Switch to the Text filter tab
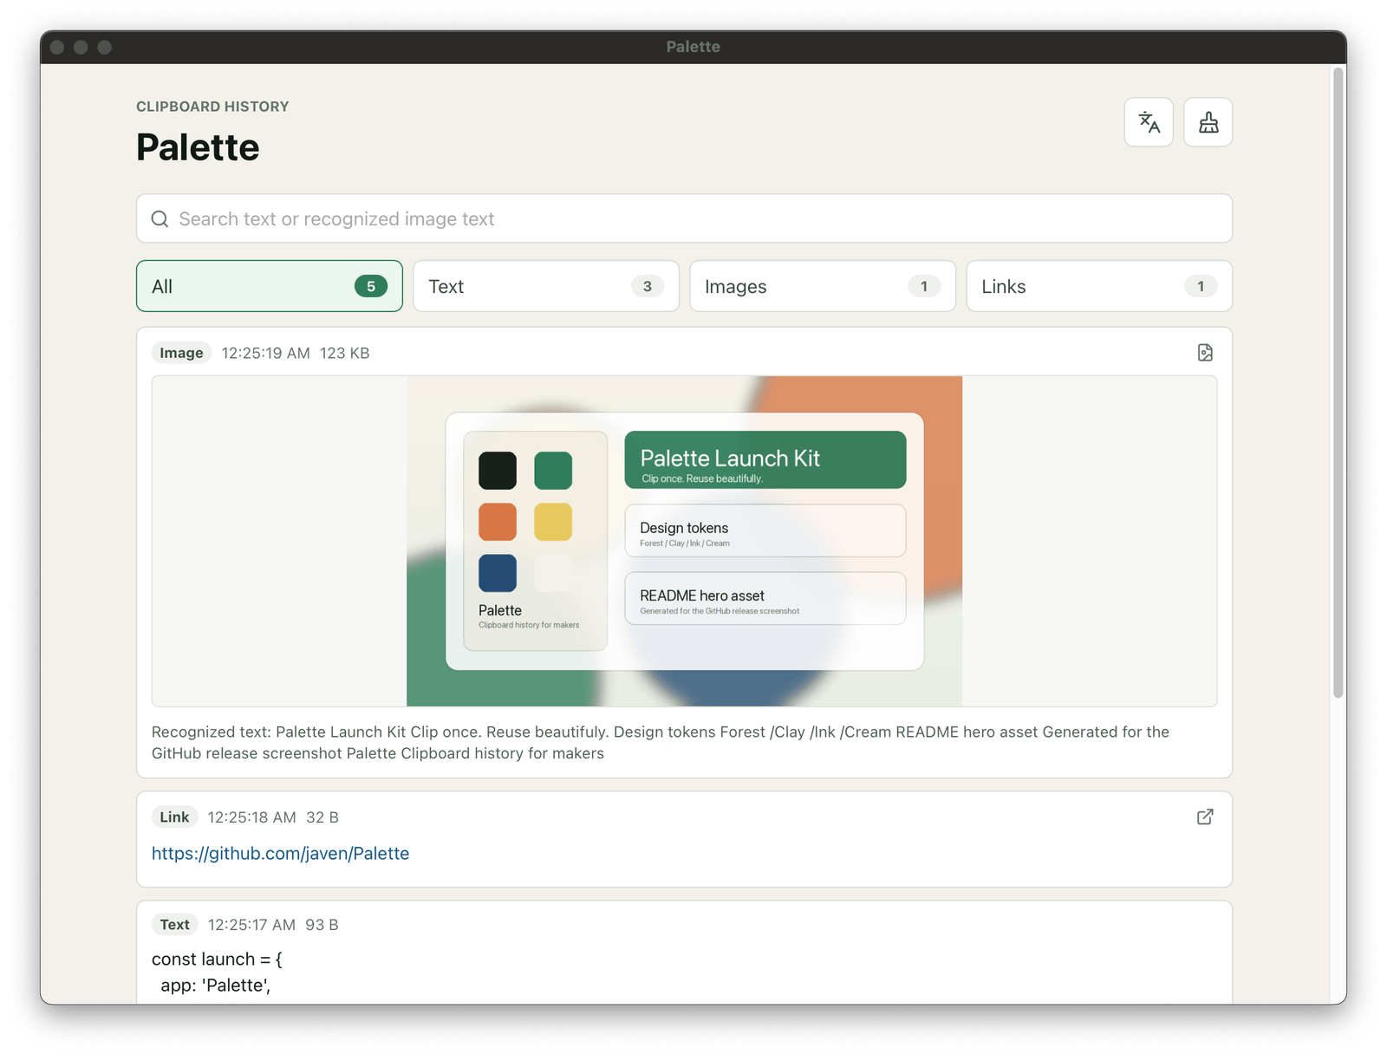This screenshot has height=1054, width=1387. tap(546, 286)
